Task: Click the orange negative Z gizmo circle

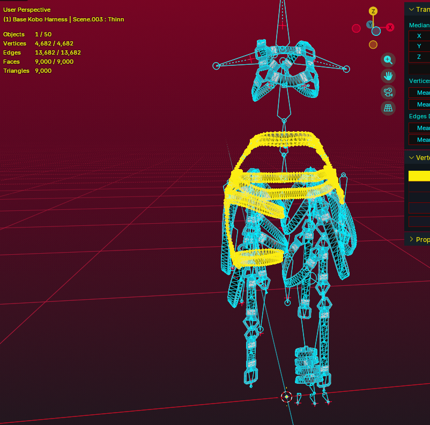Action: [x=373, y=44]
